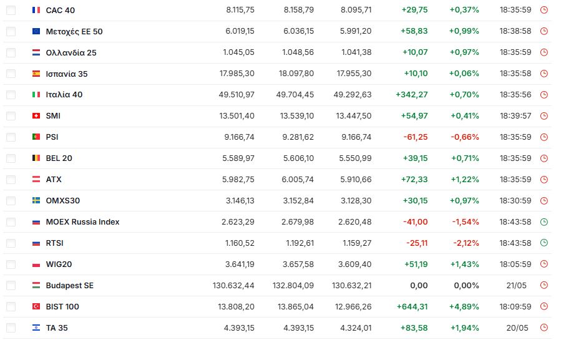
Task: Click the Israeli flag beside TA 35
Action: click(36, 328)
